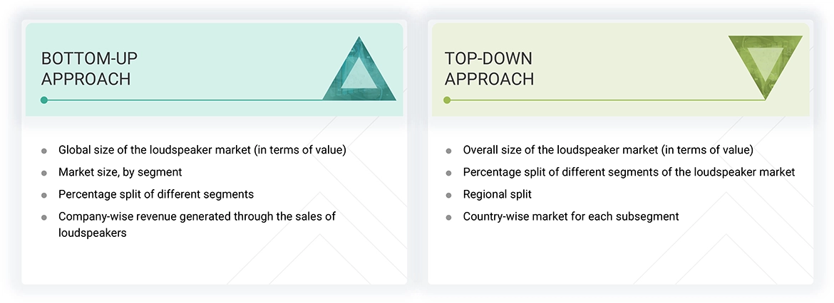
Task: Select the "TOP-DOWN APPROACH" heading
Action: point(489,69)
